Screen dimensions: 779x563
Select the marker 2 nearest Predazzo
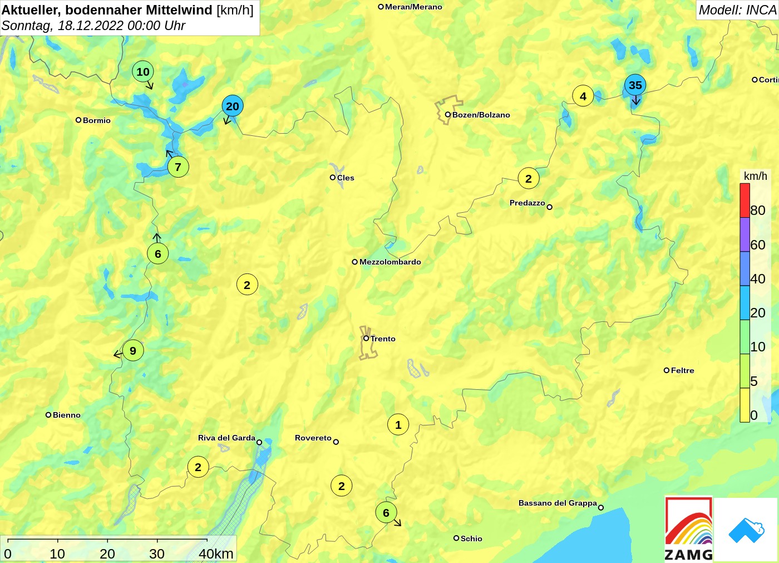pos(529,178)
